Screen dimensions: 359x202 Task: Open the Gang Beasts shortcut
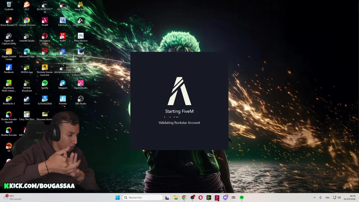[x=80, y=6]
